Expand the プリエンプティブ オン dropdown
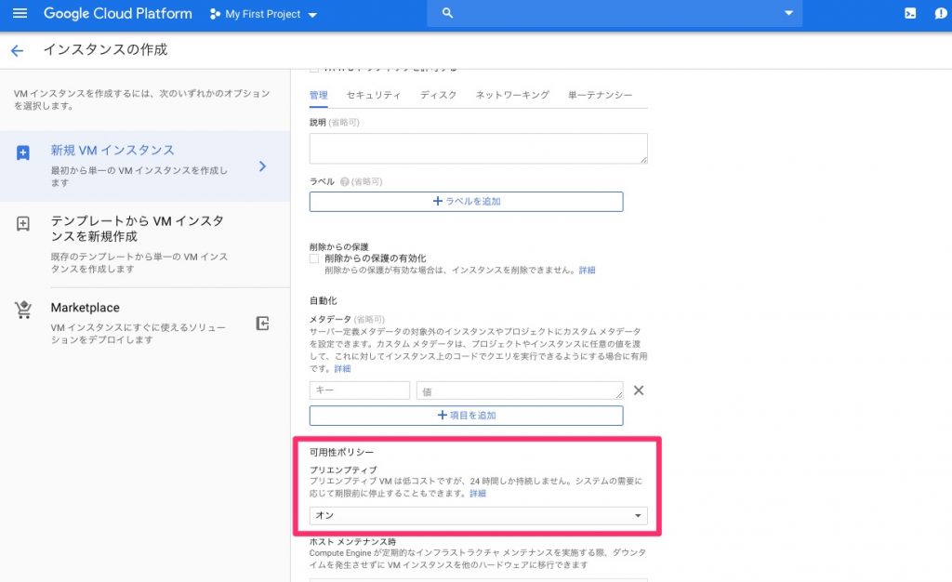The height and width of the screenshot is (582, 952). 478,516
